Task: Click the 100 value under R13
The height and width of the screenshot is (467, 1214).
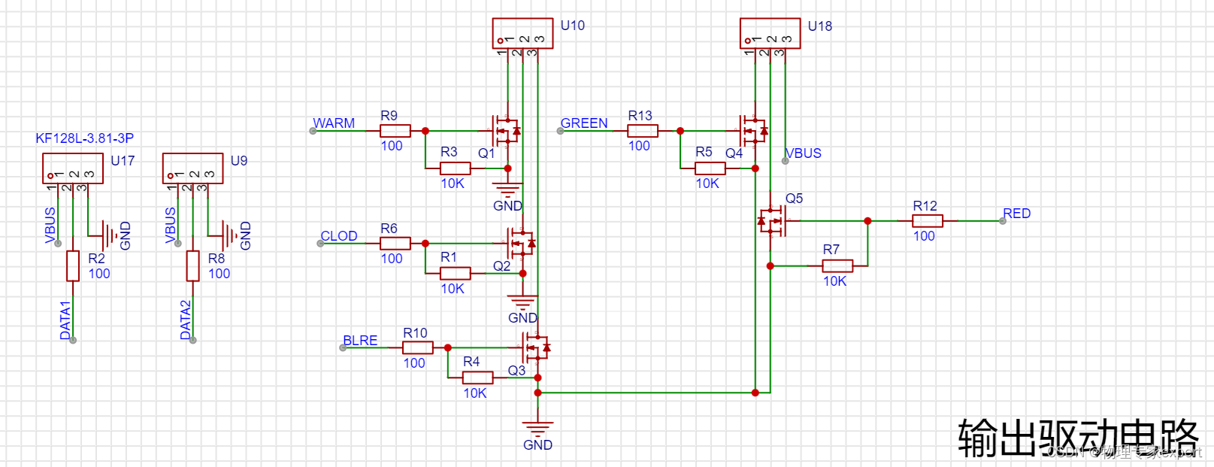Action: (x=639, y=146)
